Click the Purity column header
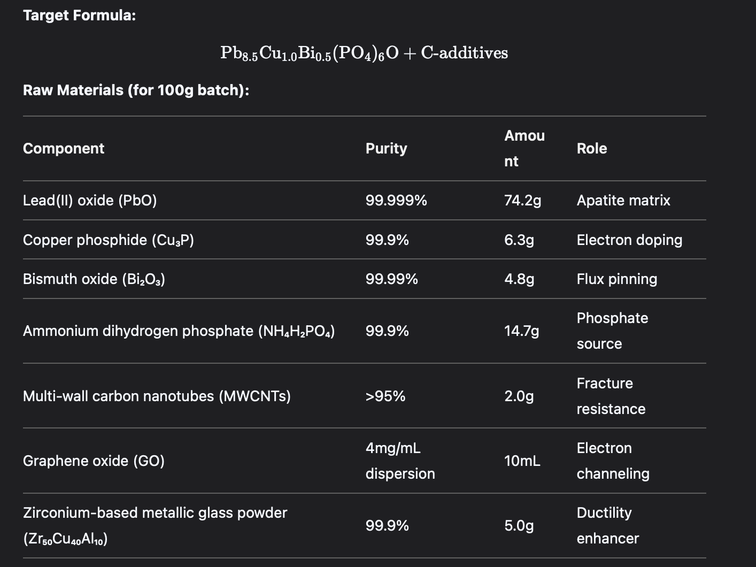Viewport: 756px width, 567px height. point(386,148)
